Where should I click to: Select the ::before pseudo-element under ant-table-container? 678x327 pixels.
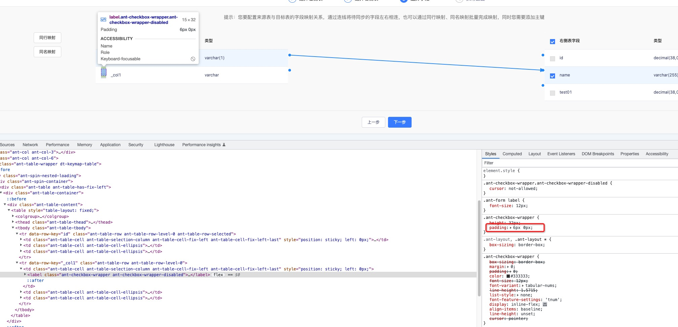tap(17, 199)
